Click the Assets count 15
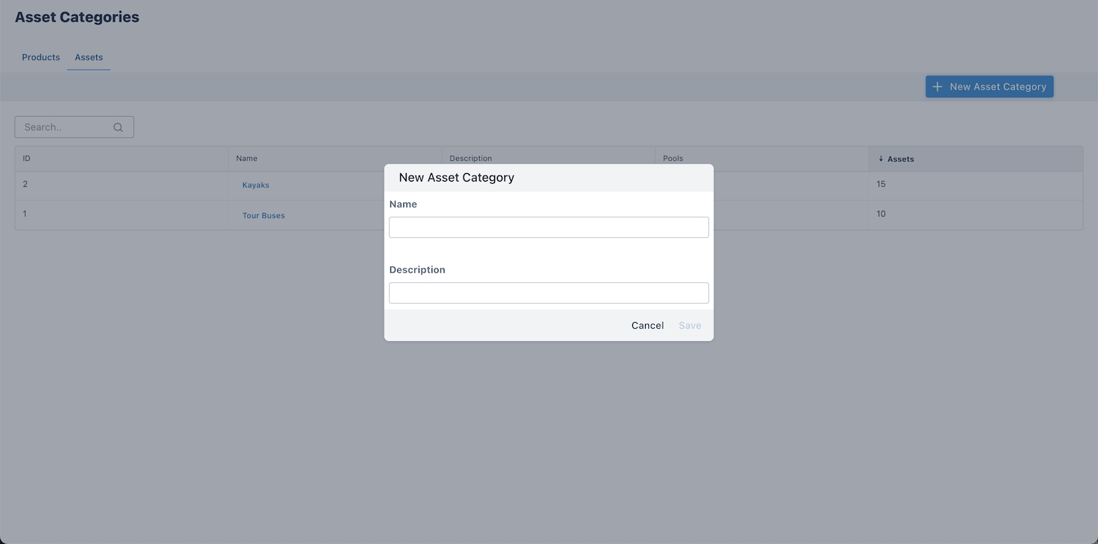This screenshot has width=1098, height=544. point(881,184)
